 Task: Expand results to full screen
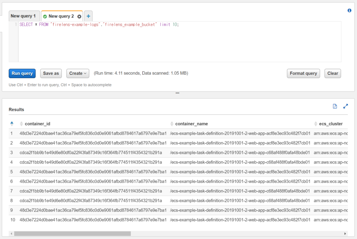(x=345, y=106)
